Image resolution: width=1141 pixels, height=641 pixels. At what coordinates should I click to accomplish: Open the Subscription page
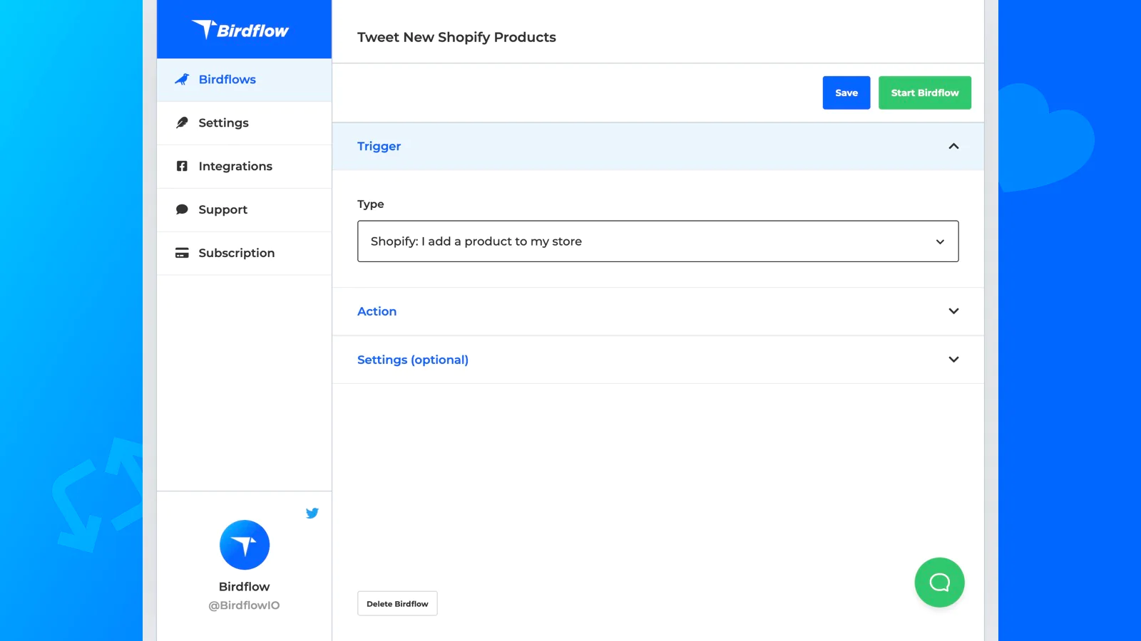[x=244, y=254]
